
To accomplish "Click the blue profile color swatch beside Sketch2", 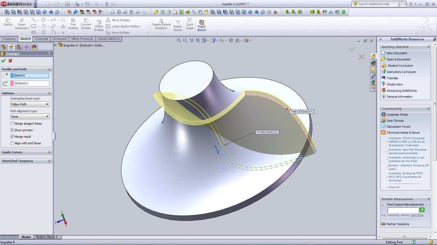I will [12, 76].
